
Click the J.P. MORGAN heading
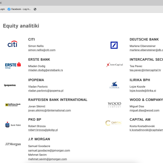(x=39, y=139)
